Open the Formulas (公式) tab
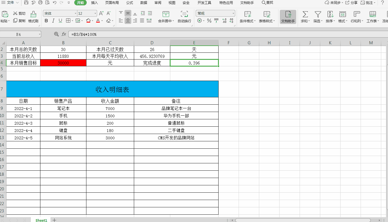388x222 pixels. [130, 3]
